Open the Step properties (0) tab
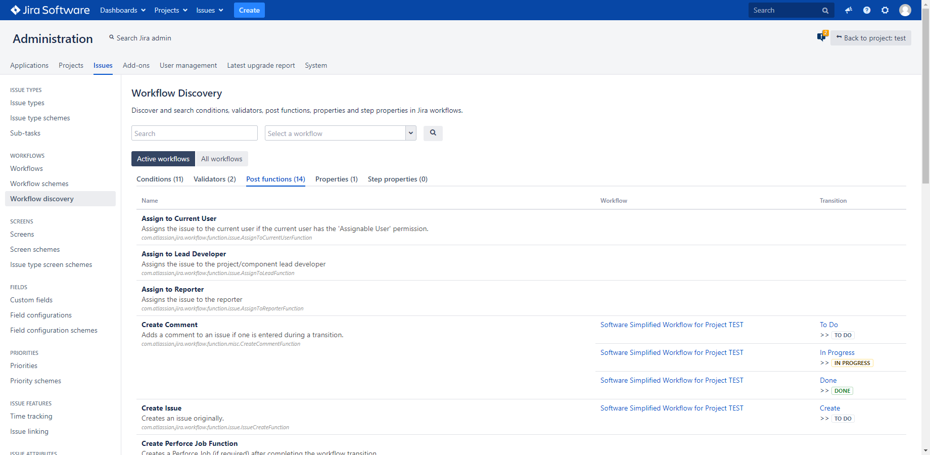 coord(398,179)
